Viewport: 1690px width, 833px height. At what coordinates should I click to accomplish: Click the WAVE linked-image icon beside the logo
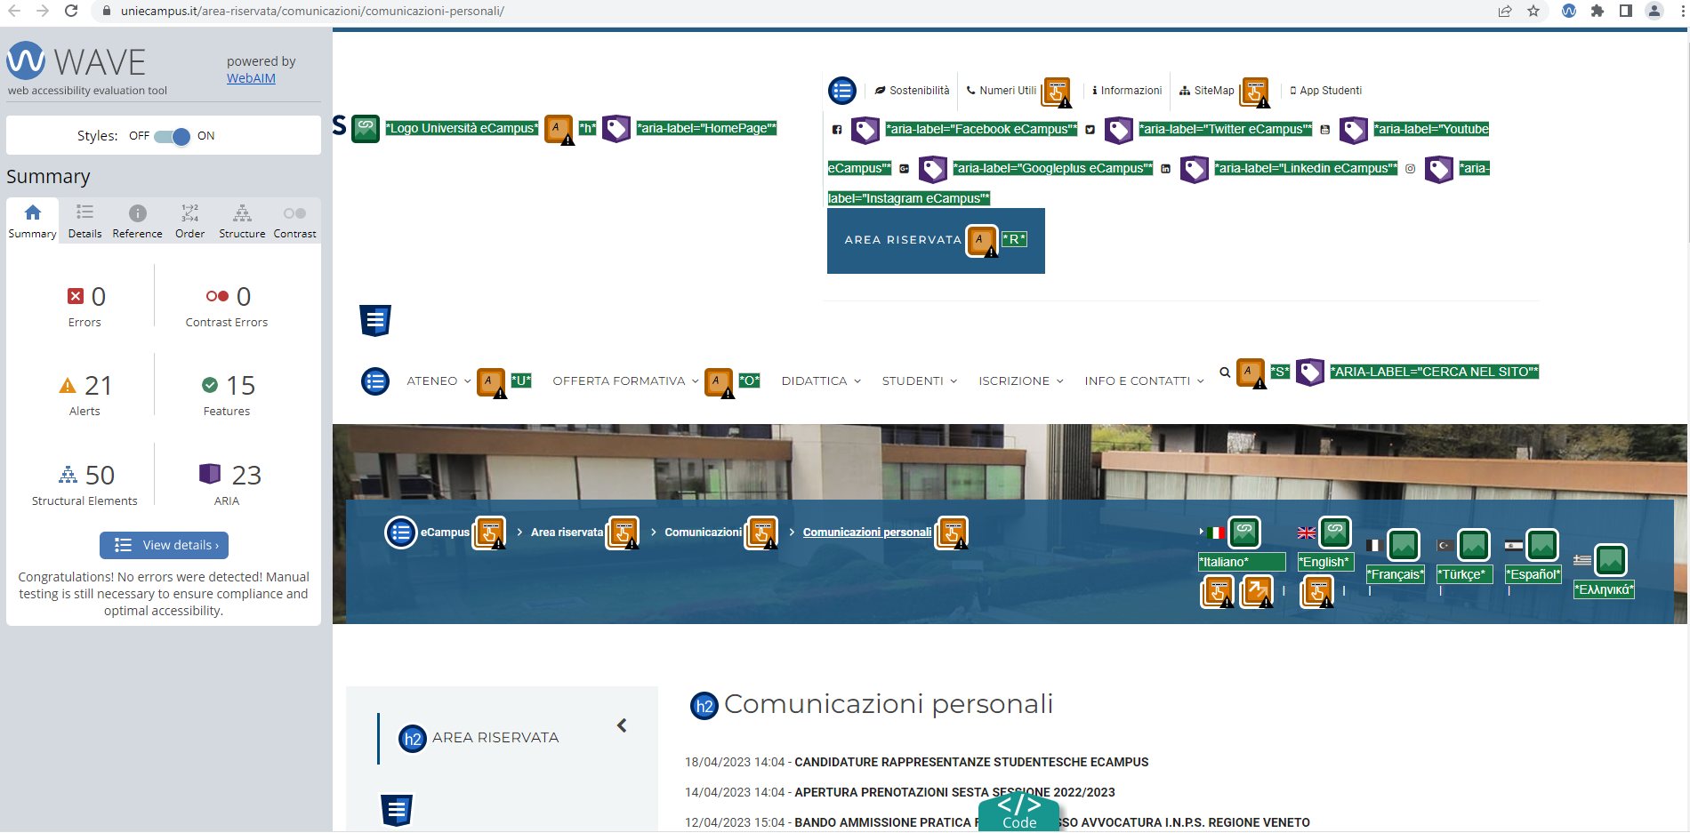(x=366, y=129)
